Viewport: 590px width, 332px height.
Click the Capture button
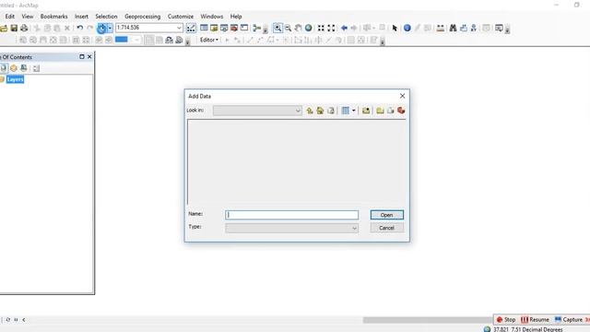tap(569, 320)
